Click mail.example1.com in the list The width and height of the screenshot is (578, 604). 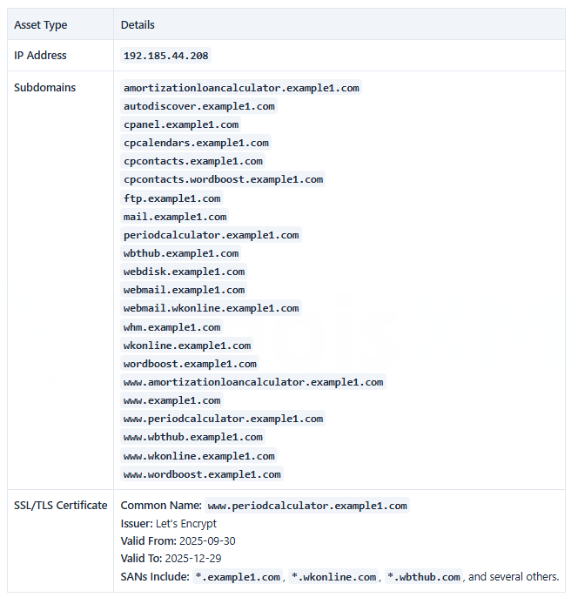pos(175,217)
